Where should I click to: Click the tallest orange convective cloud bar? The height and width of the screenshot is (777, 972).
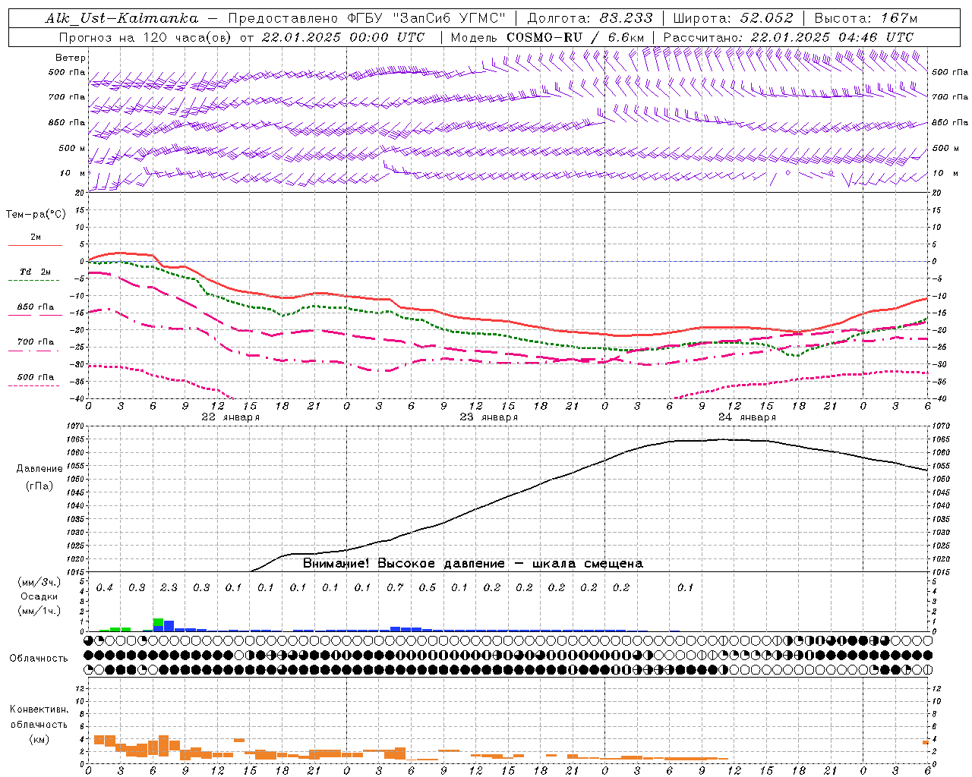[163, 746]
